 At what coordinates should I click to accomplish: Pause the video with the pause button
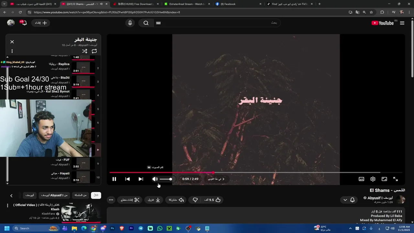114,179
